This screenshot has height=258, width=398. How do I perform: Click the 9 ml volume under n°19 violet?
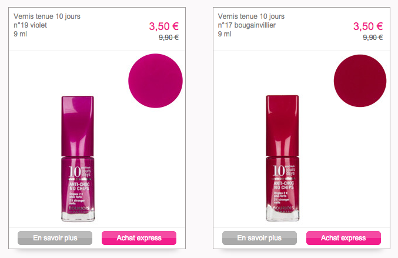(21, 34)
